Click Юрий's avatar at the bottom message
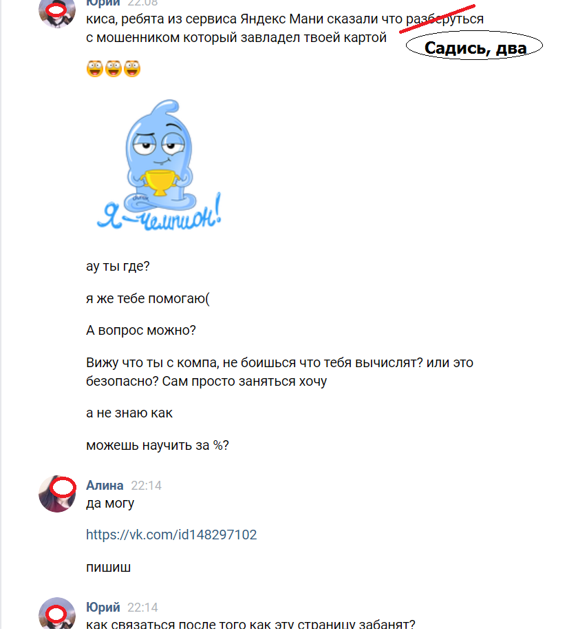Image resolution: width=567 pixels, height=642 pixels. (57, 613)
